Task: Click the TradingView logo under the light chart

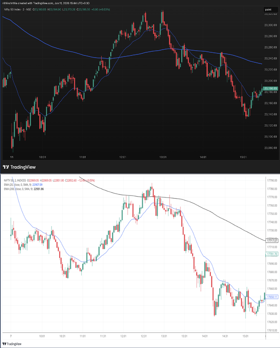Action: click(x=12, y=344)
